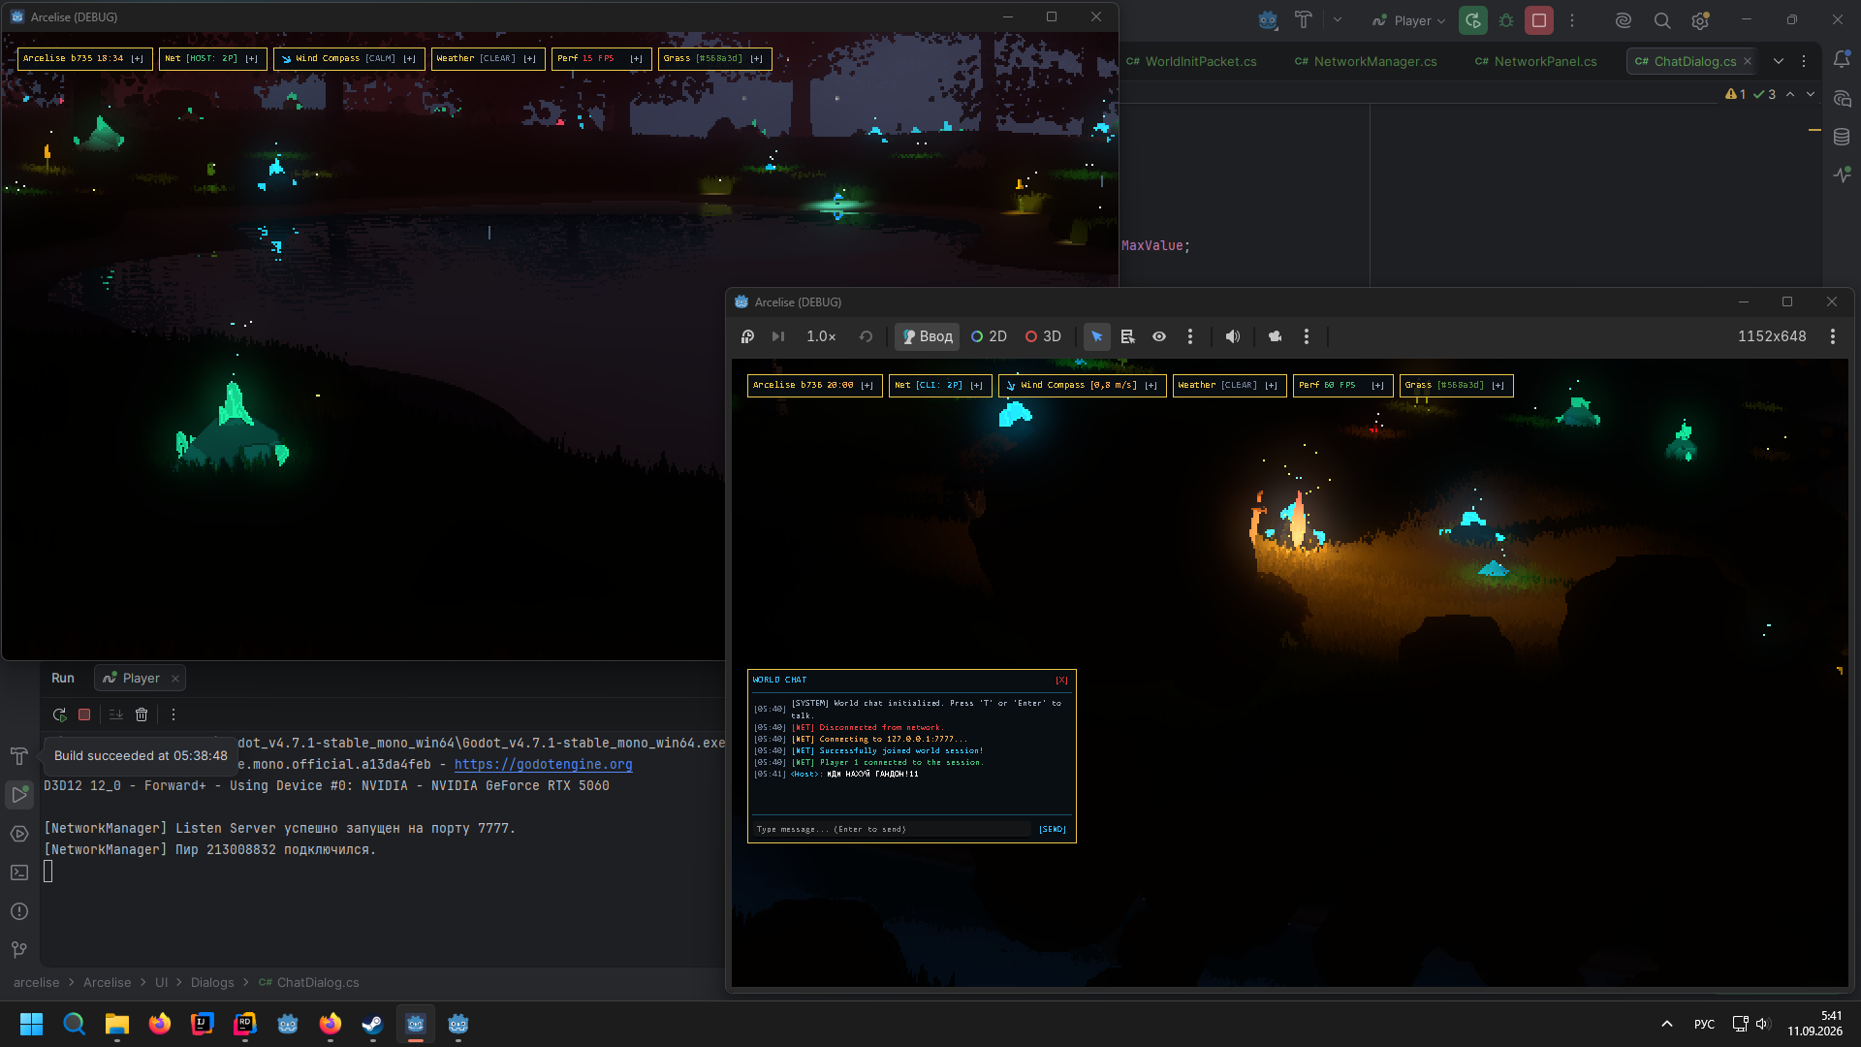Screen dimensions: 1861x1047
Task: Mute the embedded game audio
Action: tap(1232, 336)
